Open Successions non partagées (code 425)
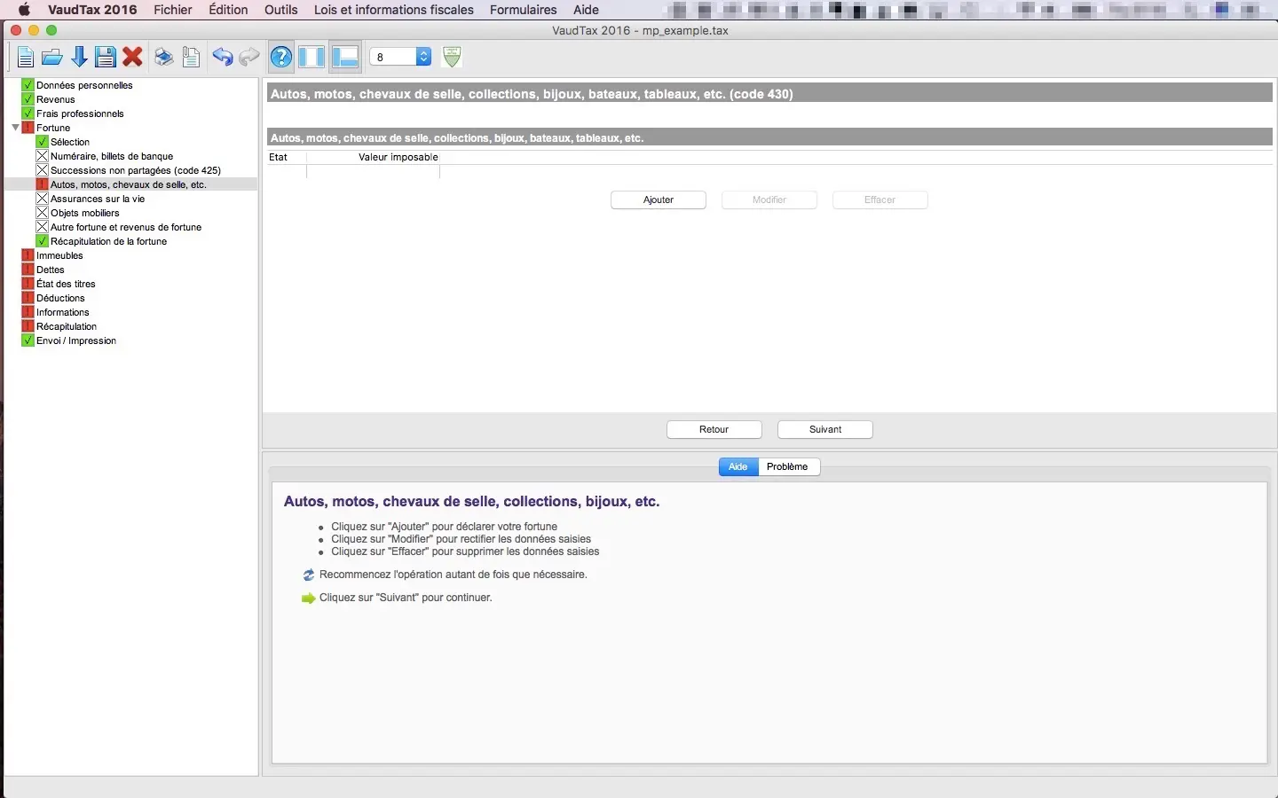Screen dimensions: 1278x798 (x=136, y=170)
